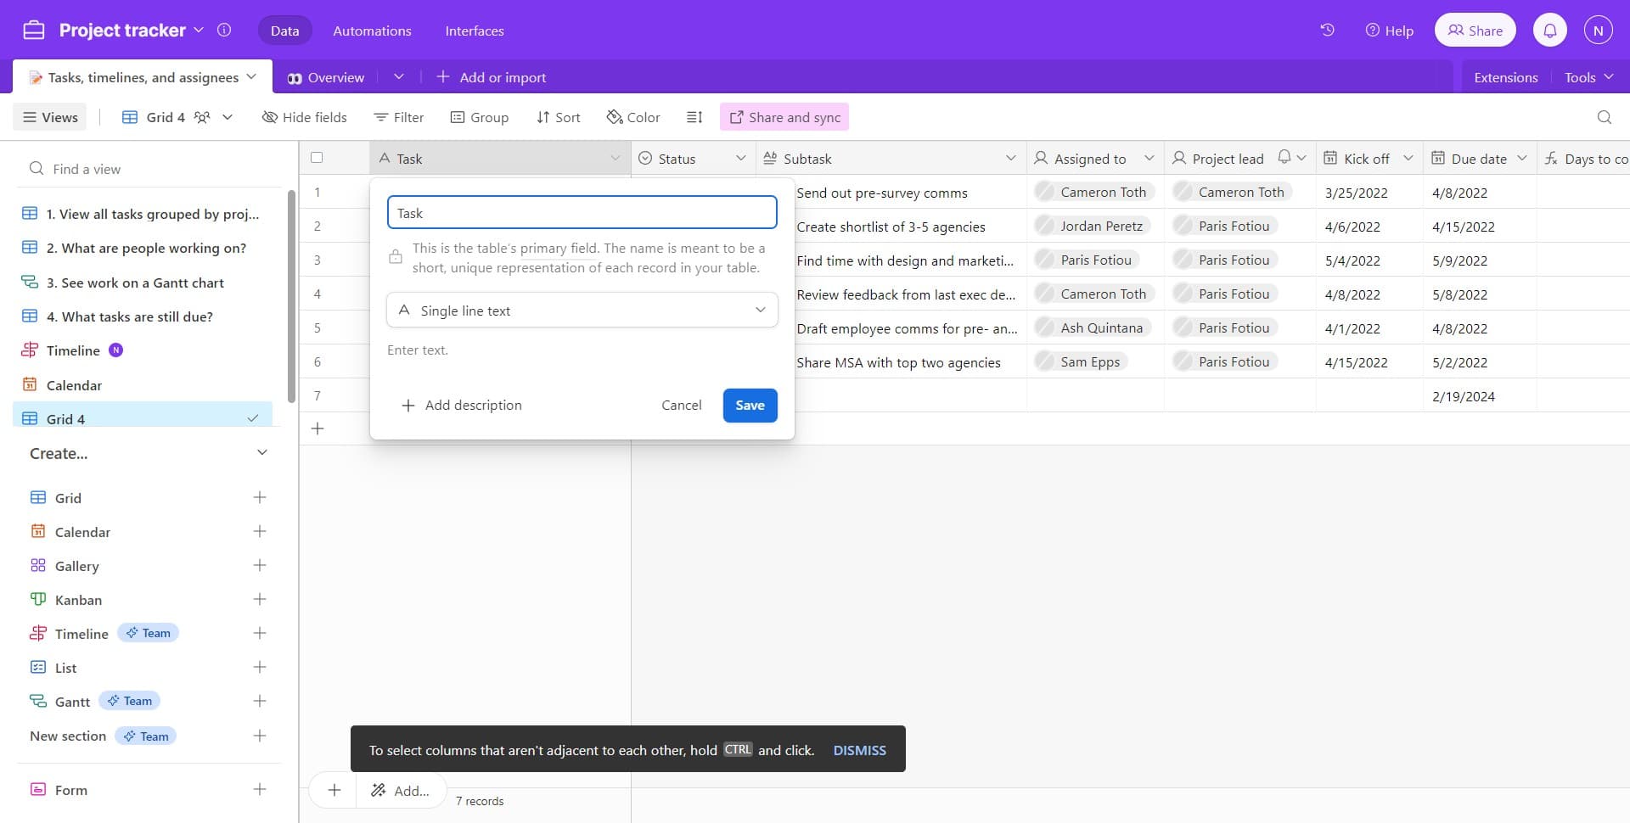Open the Overview table tab
The image size is (1630, 823).
327,77
